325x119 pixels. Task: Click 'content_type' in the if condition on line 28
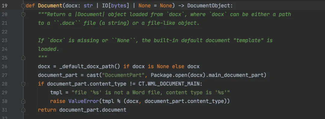point(108,84)
